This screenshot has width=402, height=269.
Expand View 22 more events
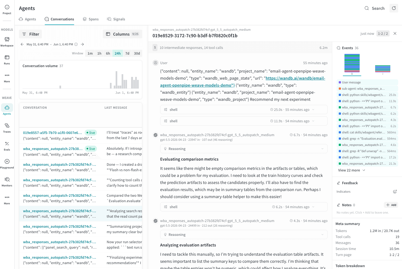click(352, 170)
